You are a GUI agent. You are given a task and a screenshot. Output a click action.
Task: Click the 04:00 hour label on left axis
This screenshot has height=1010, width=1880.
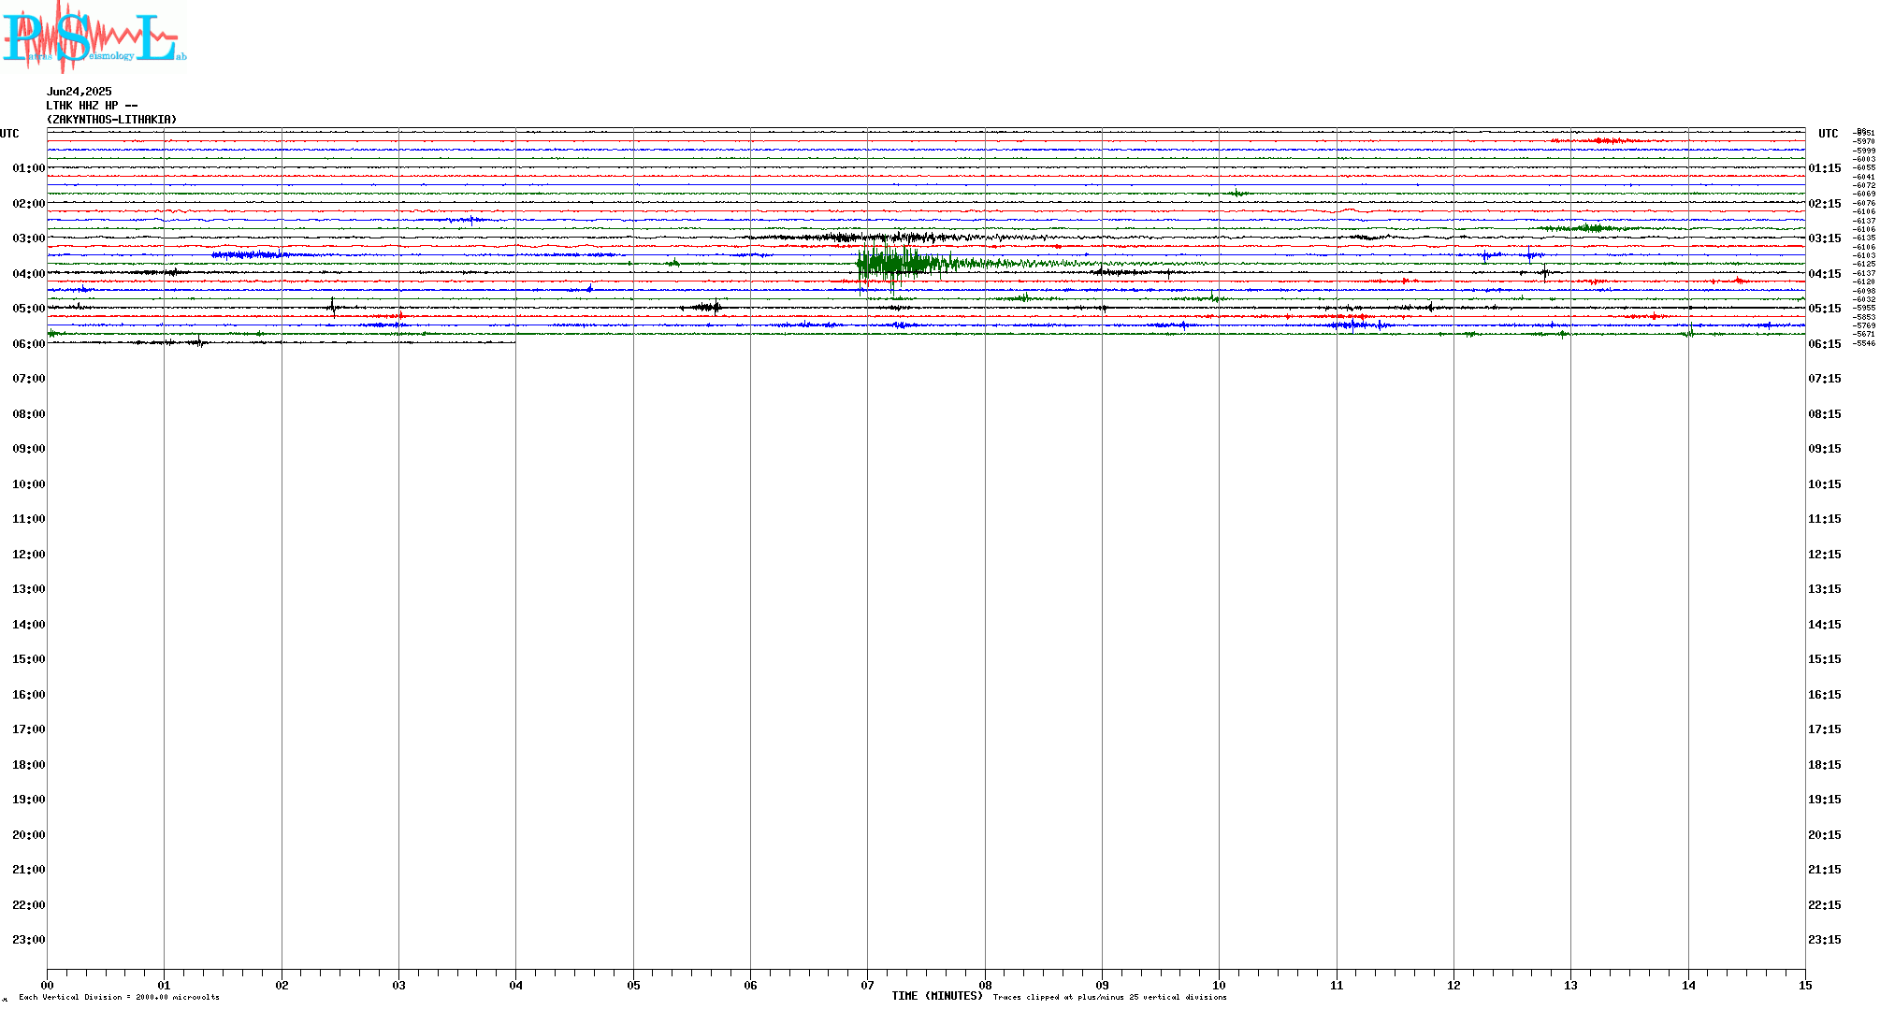pos(29,274)
